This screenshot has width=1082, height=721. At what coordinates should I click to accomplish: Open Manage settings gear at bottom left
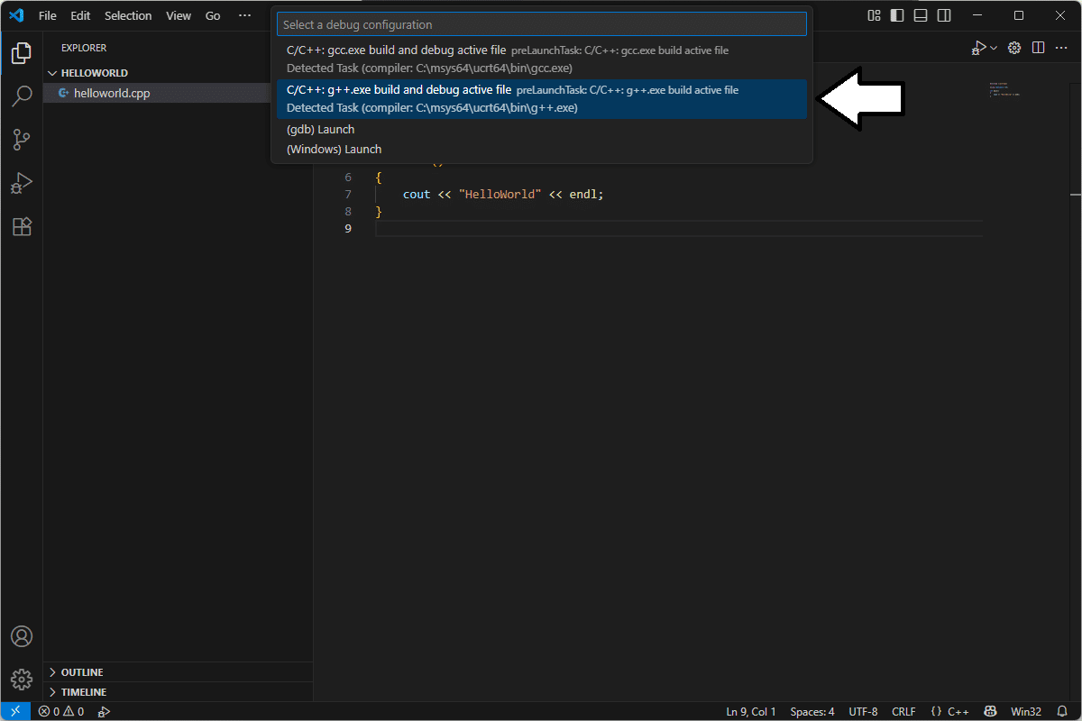22,679
